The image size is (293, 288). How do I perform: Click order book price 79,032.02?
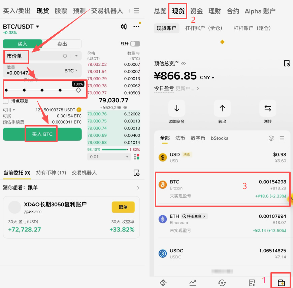coord(97,64)
